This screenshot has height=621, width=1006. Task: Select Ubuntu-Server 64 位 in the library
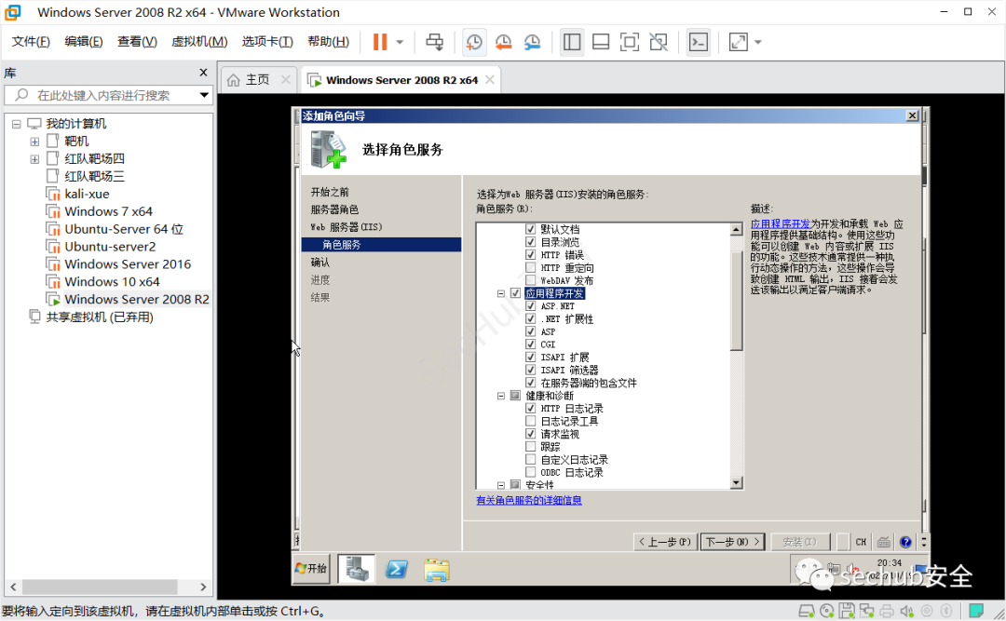tap(124, 229)
